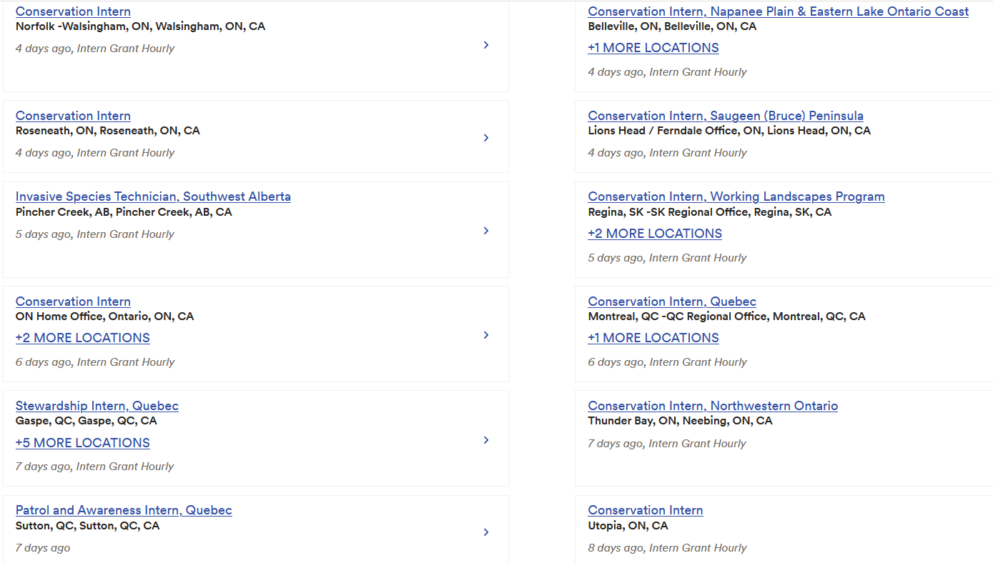Expand +2 MORE LOCATIONS under ON Home Office
Image resolution: width=993 pixels, height=563 pixels.
pyautogui.click(x=83, y=338)
